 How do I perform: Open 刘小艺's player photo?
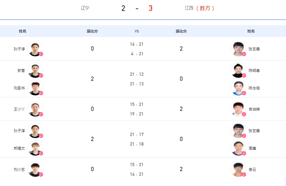[x=36, y=169]
